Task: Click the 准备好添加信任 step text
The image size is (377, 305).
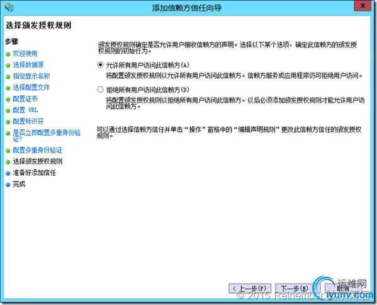Action: click(35, 173)
